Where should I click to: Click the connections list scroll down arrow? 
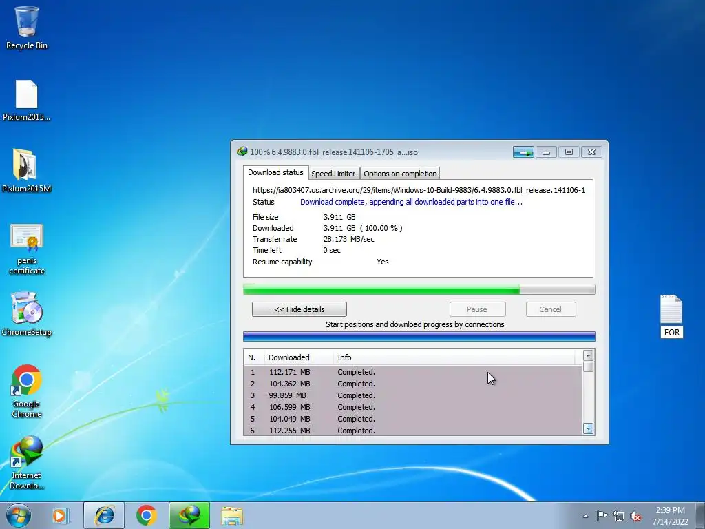(x=588, y=428)
